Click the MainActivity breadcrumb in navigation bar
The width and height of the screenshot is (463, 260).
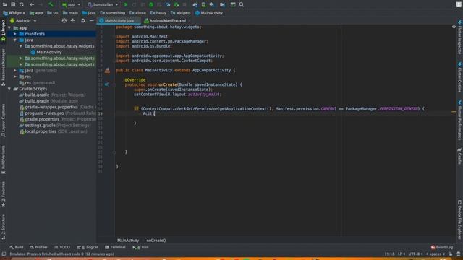coord(209,13)
